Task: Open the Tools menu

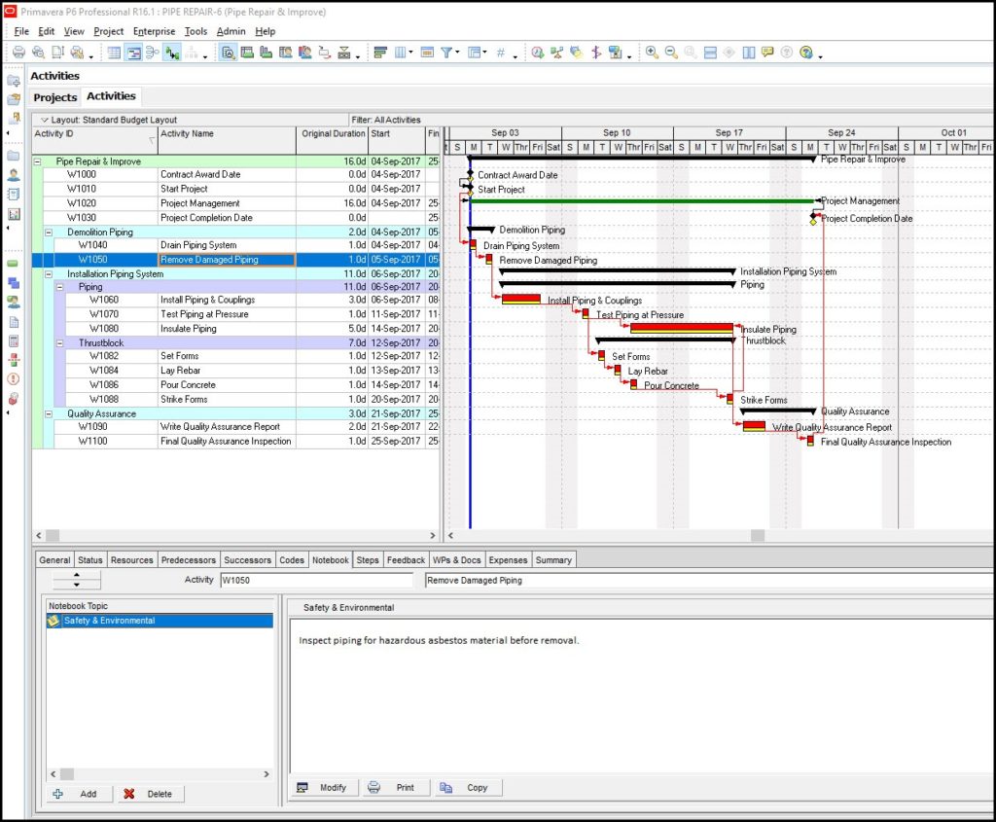Action: point(196,31)
